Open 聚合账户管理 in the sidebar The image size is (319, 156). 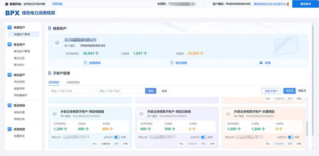pos(22,51)
